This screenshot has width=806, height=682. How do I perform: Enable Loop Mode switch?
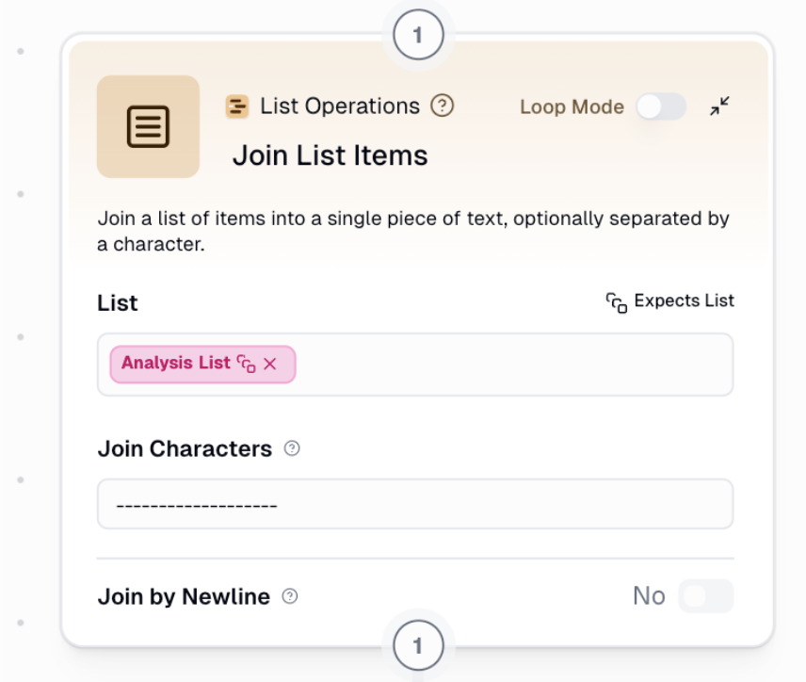tap(661, 106)
